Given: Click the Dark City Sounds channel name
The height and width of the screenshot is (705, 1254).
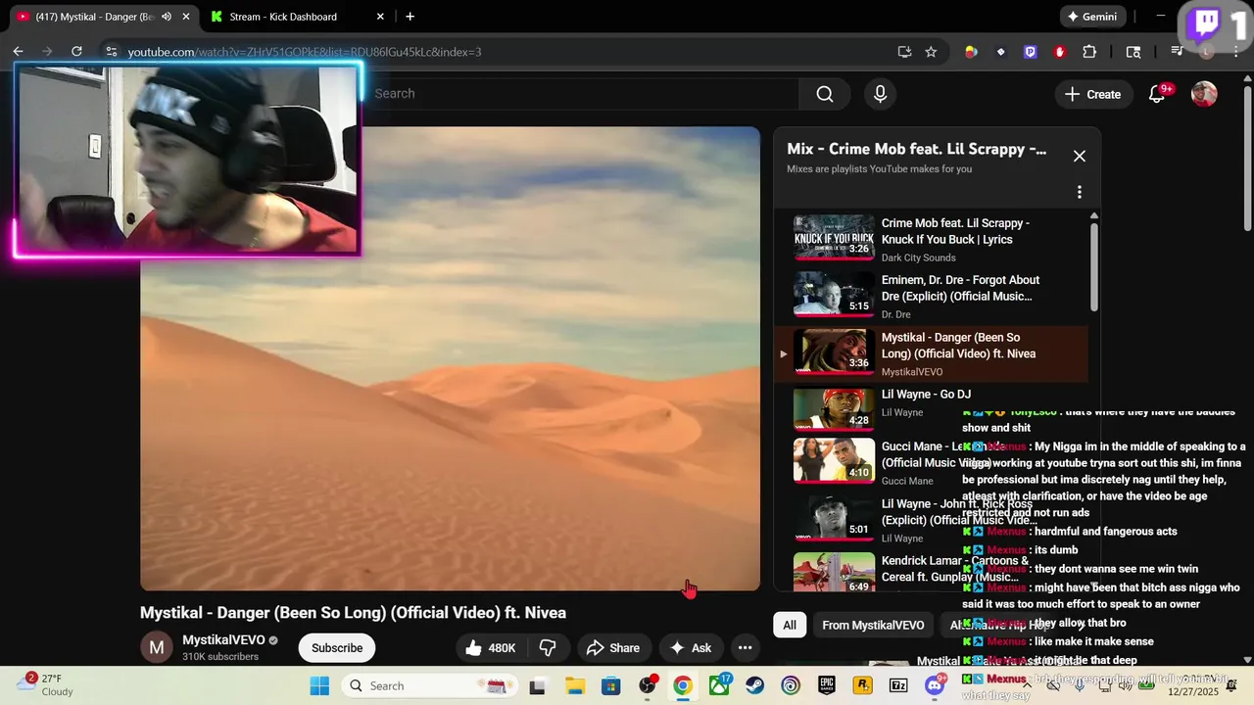Looking at the screenshot, I should (x=918, y=258).
